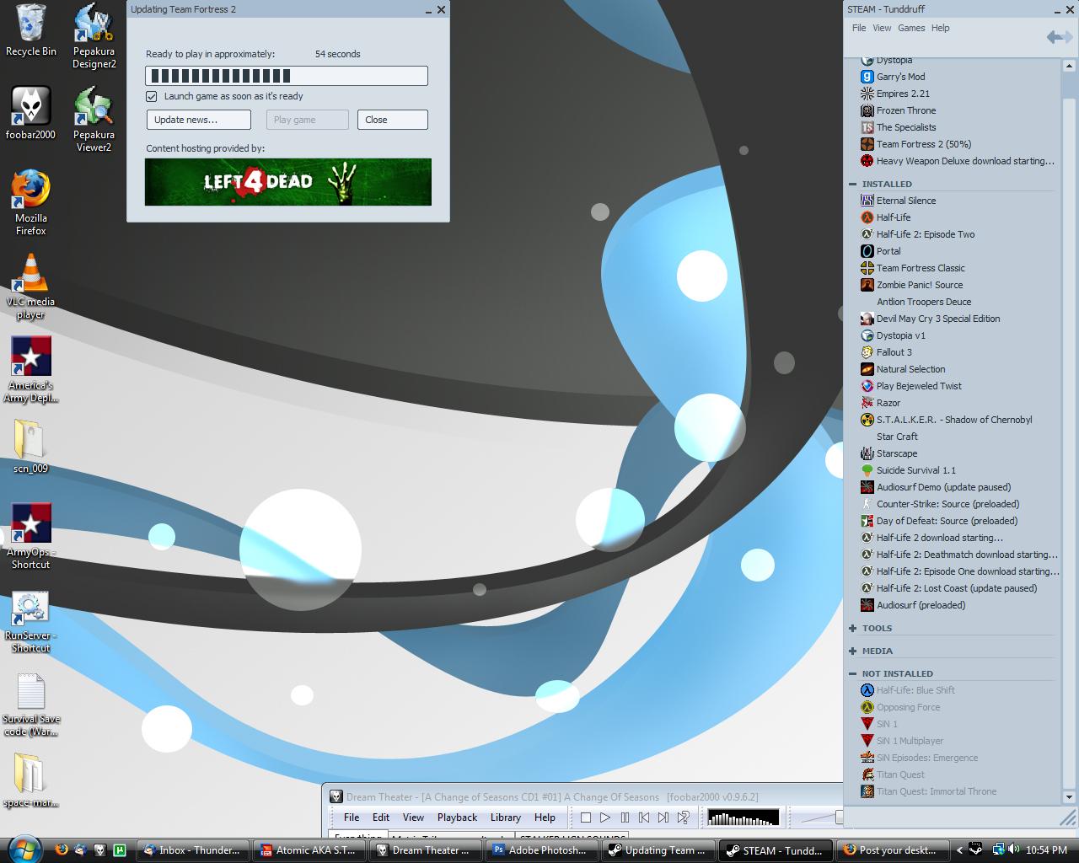
Task: Pause the track in foobar2000
Action: click(x=625, y=817)
